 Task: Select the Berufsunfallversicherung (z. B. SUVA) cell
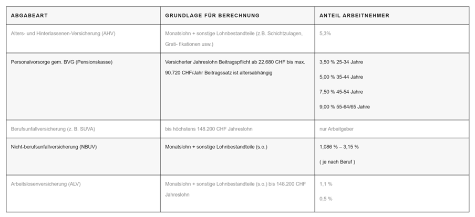53,128
